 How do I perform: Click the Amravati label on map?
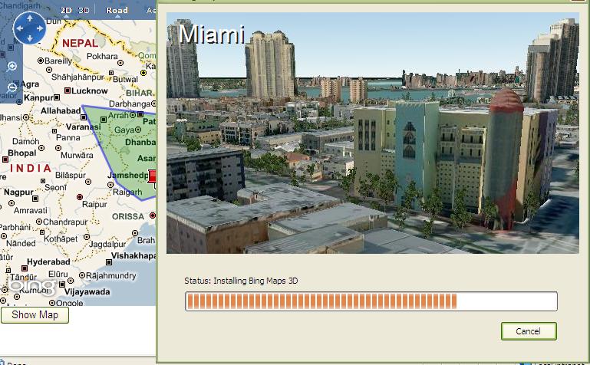coord(31,211)
